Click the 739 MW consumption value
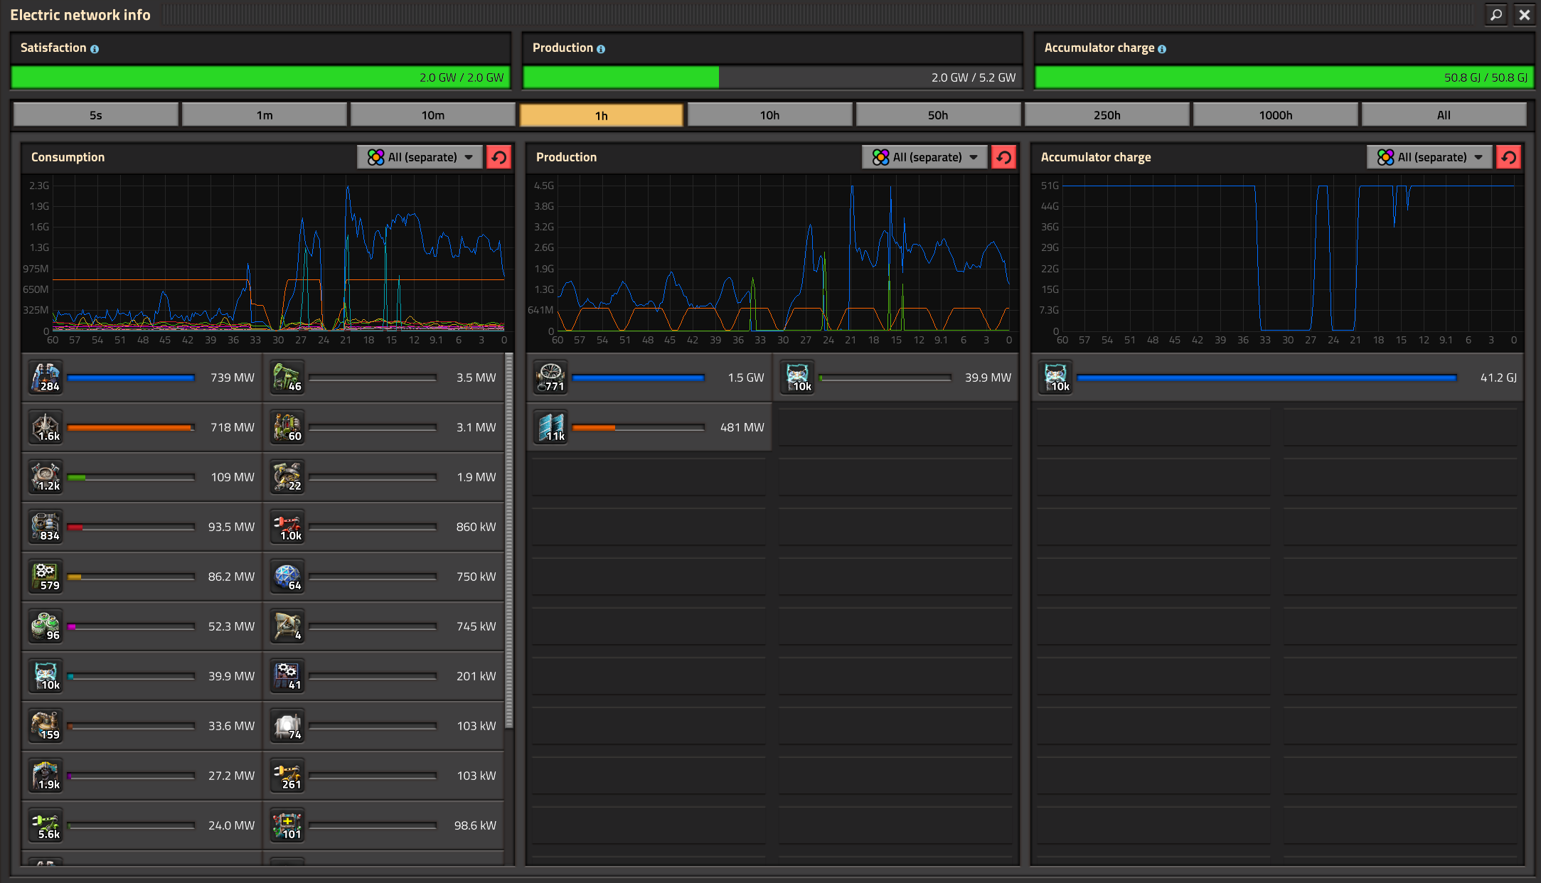This screenshot has height=883, width=1541. click(x=232, y=378)
